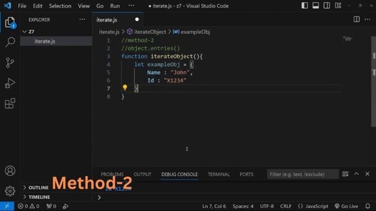
Task: Switch to the PORTS panel tab
Action: [x=246, y=175]
